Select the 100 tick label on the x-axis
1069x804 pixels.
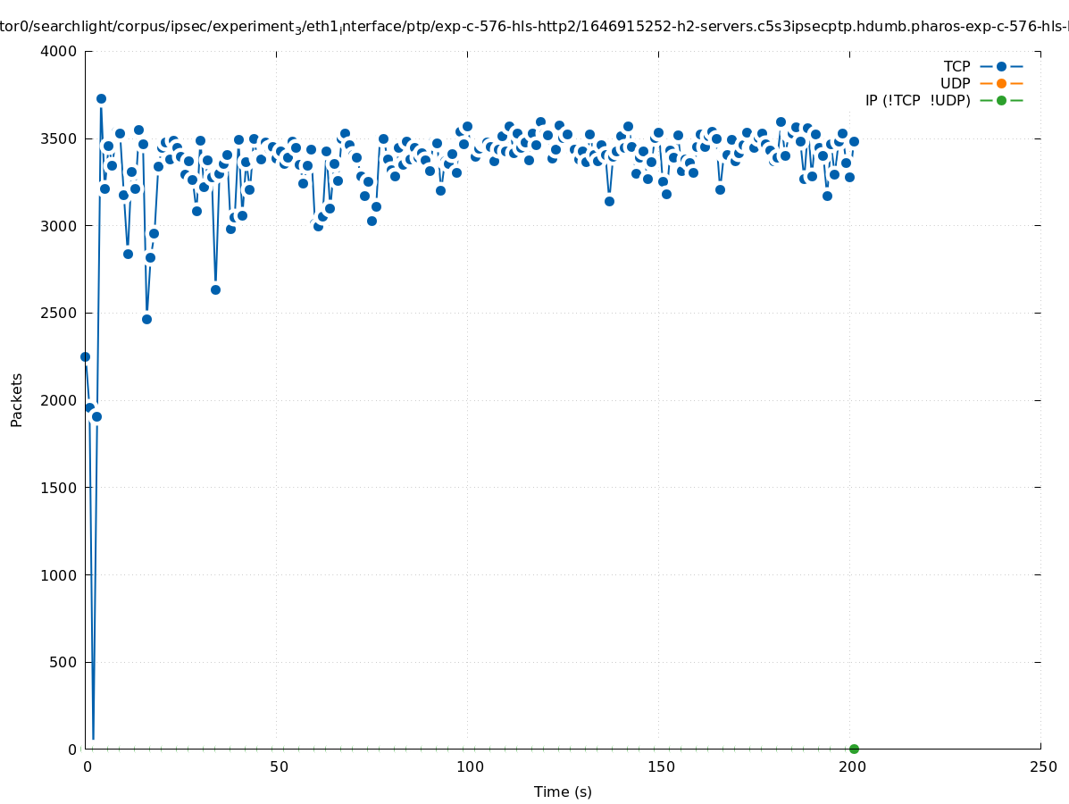470,766
